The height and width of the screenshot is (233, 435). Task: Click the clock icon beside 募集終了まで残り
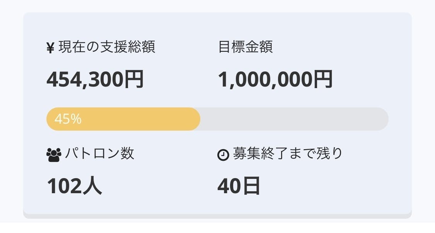tap(223, 155)
